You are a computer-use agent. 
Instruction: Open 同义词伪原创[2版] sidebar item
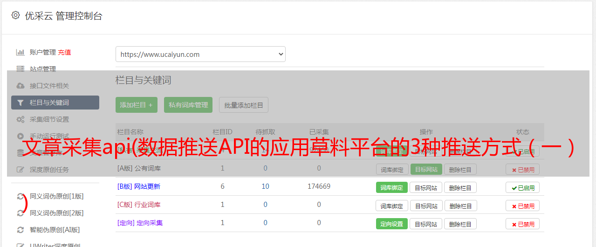(57, 213)
